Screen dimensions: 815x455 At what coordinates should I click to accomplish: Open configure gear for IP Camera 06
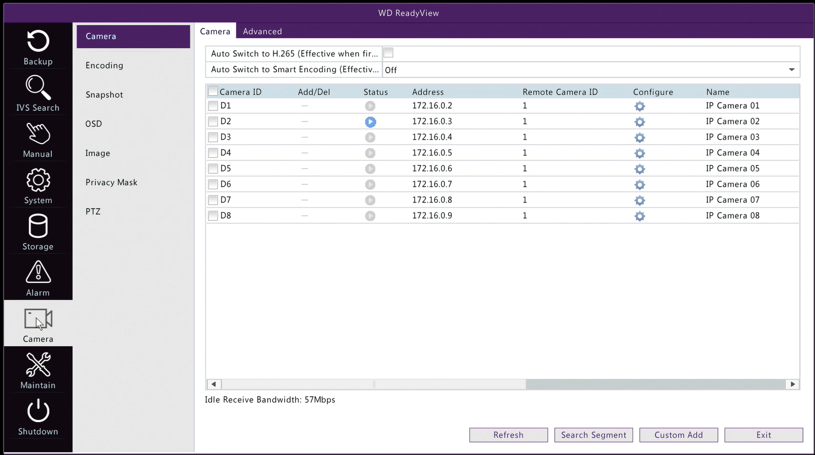[639, 185]
